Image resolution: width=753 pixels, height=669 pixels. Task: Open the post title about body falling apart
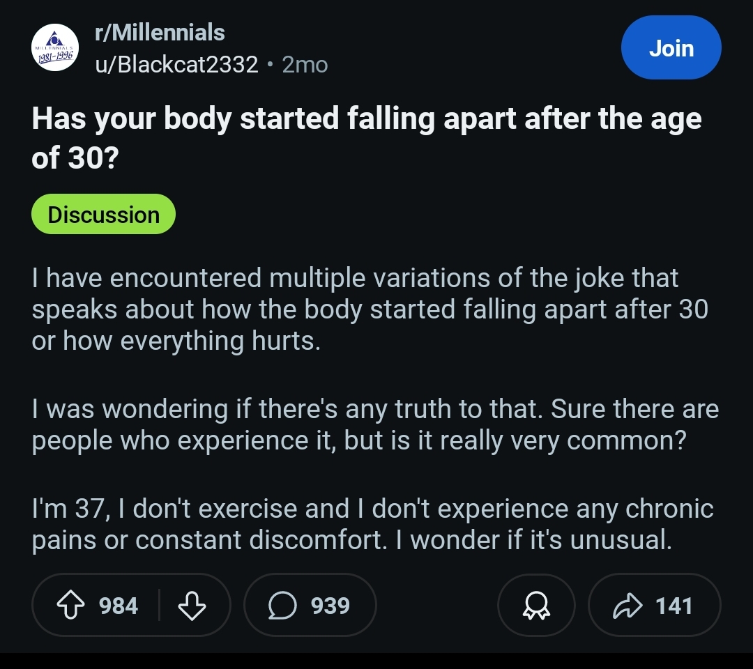367,138
